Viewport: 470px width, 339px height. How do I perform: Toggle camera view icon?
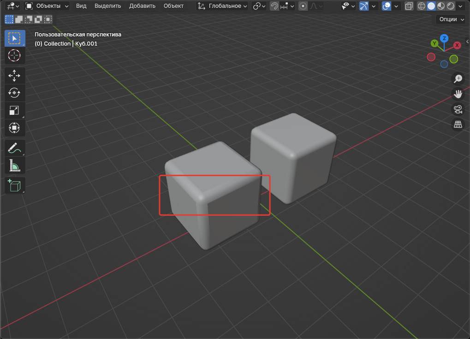(458, 109)
